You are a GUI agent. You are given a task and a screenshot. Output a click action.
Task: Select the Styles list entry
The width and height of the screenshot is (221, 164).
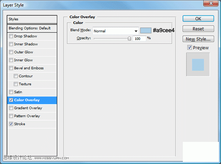[32, 19]
